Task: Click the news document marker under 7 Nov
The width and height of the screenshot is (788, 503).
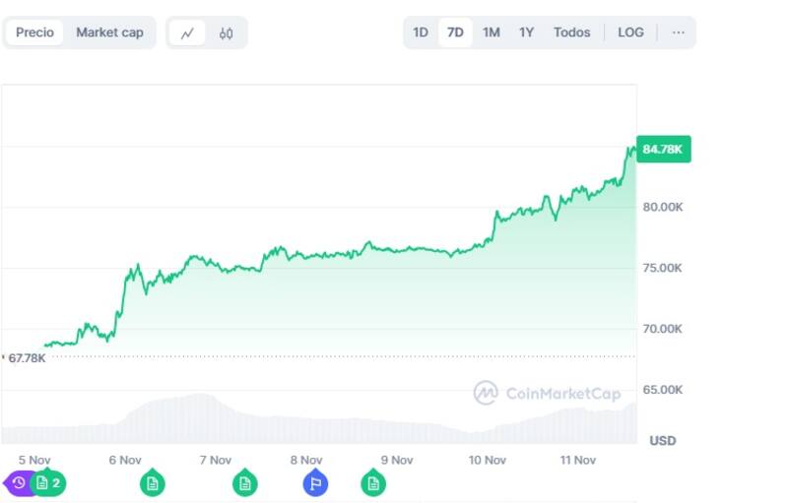Action: pyautogui.click(x=244, y=482)
